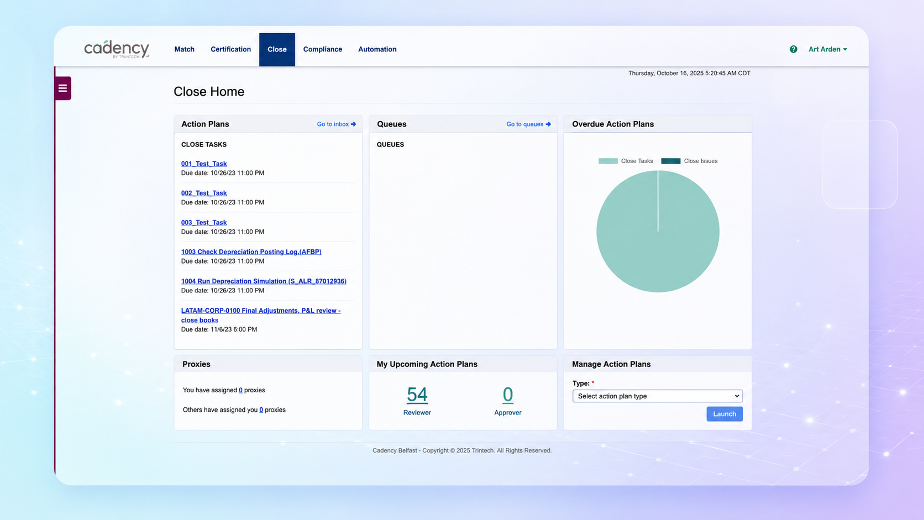This screenshot has height=520, width=924.
Task: Click the My Upcoming Action Plans heading
Action: 427,364
